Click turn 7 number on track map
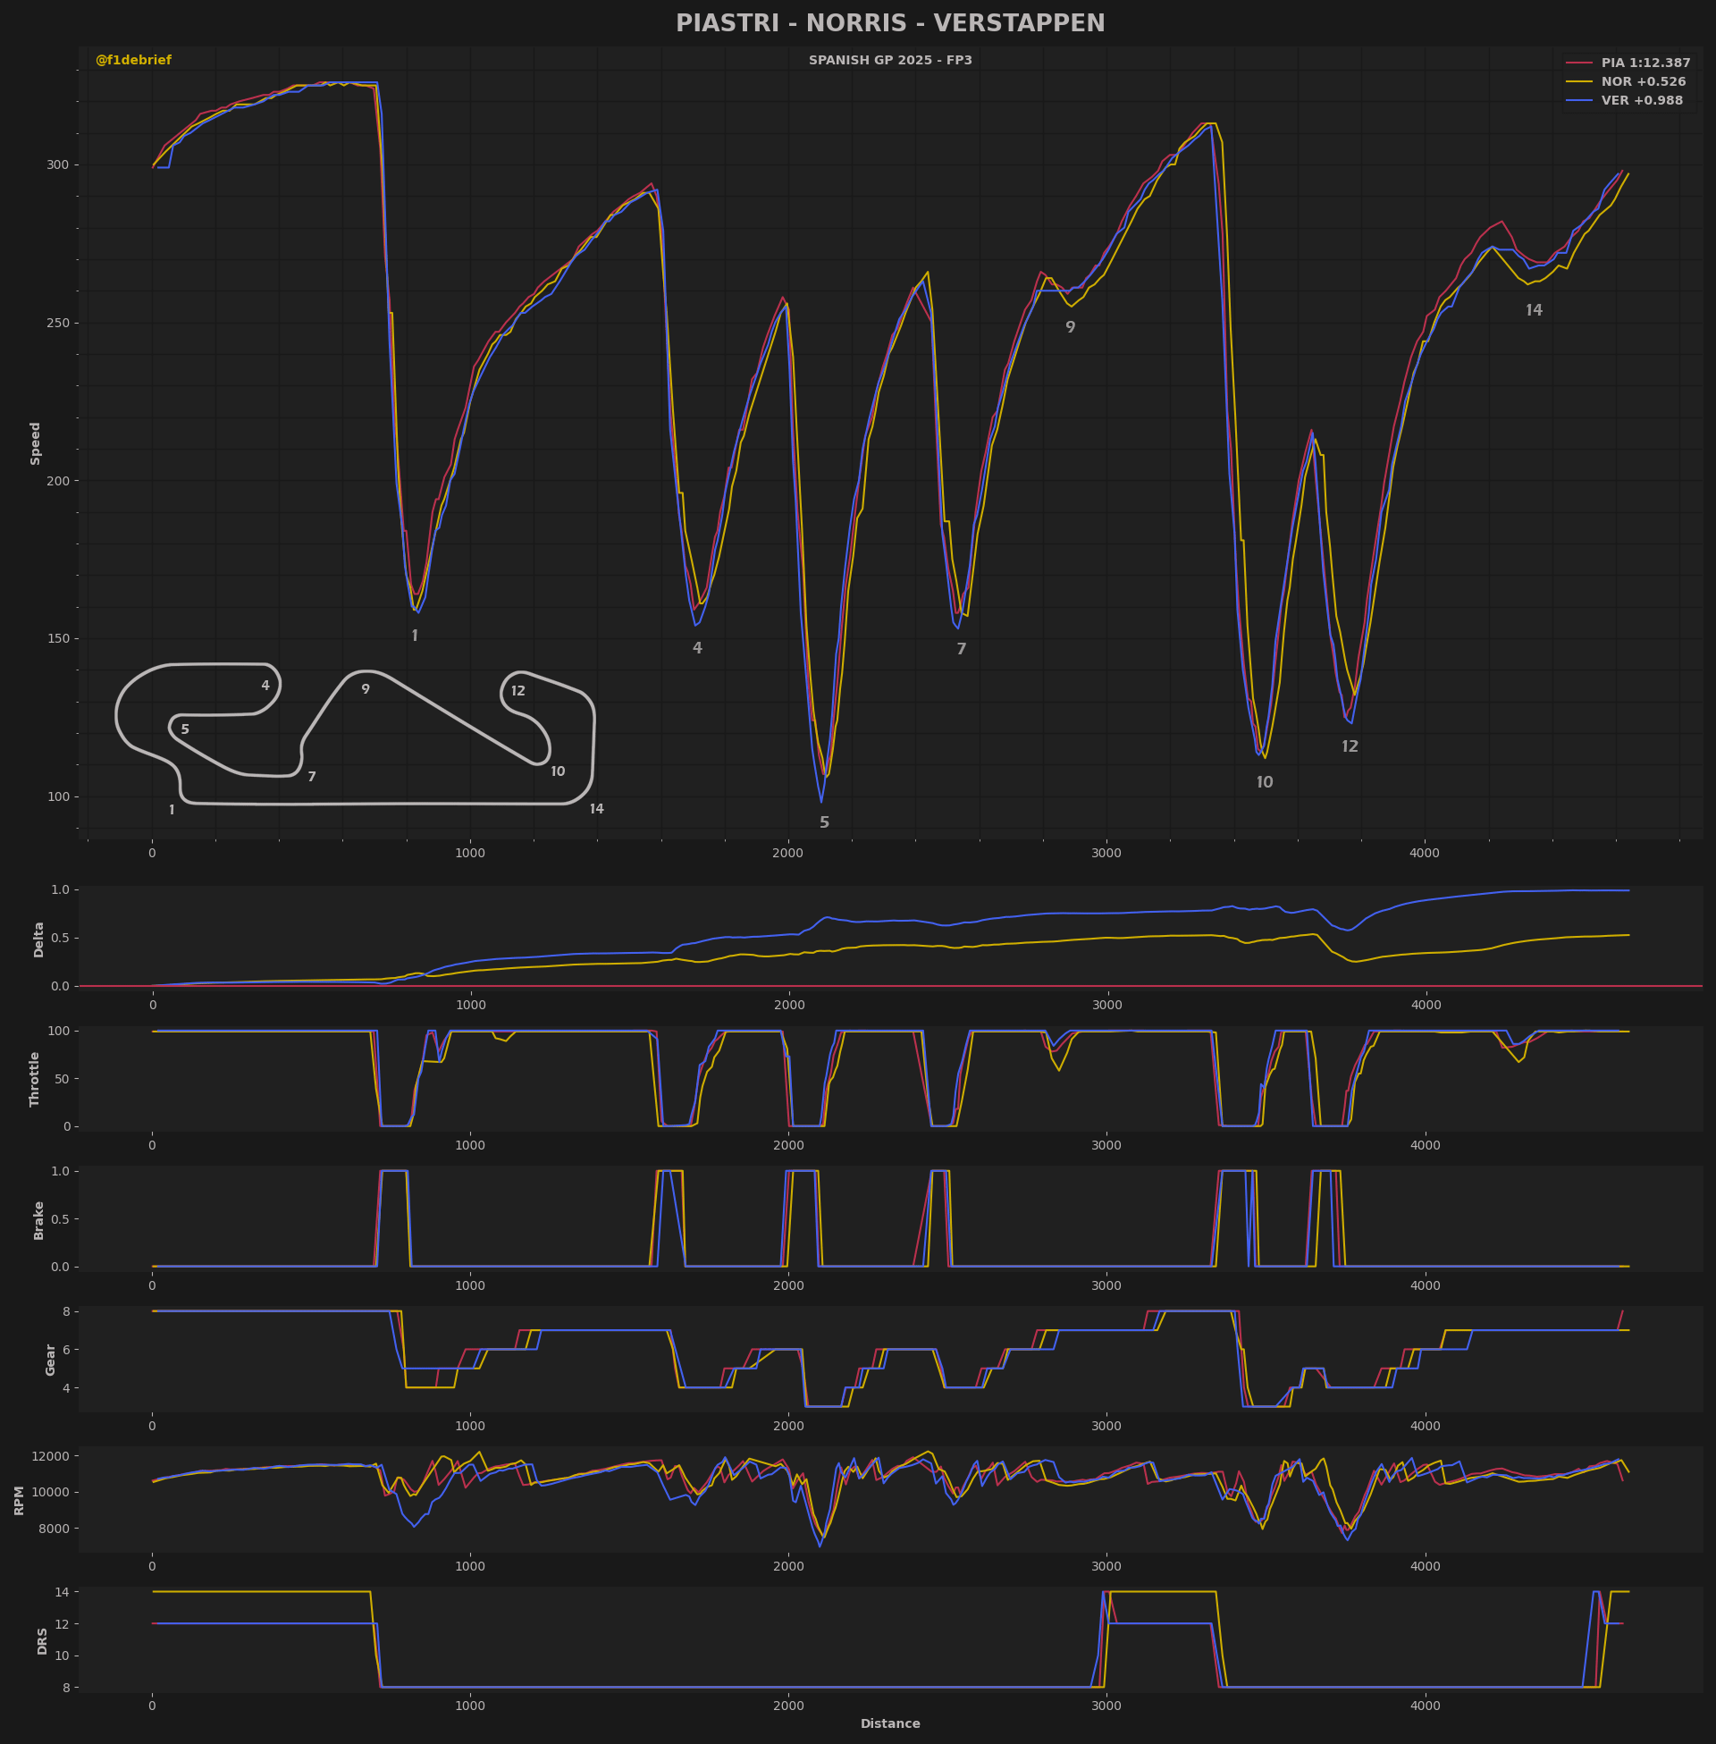 pos(311,776)
